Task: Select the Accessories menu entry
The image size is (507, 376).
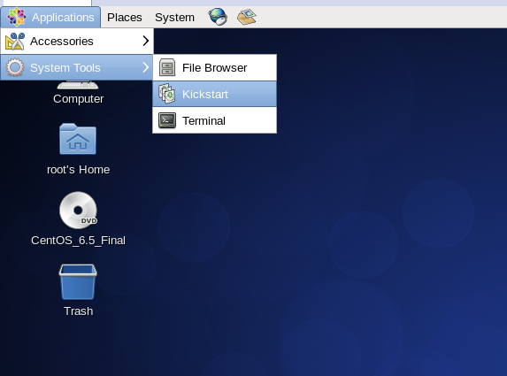Action: click(x=77, y=41)
